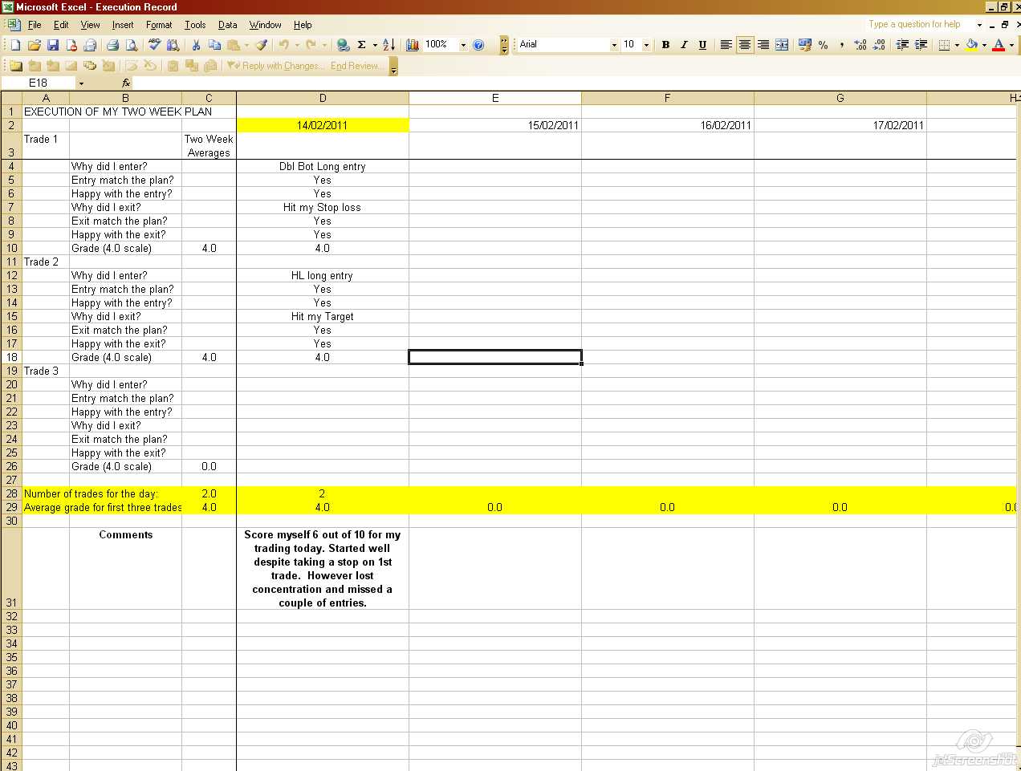Open Print Preview from the toolbar
Screen dimensions: 1021x771
(x=132, y=45)
